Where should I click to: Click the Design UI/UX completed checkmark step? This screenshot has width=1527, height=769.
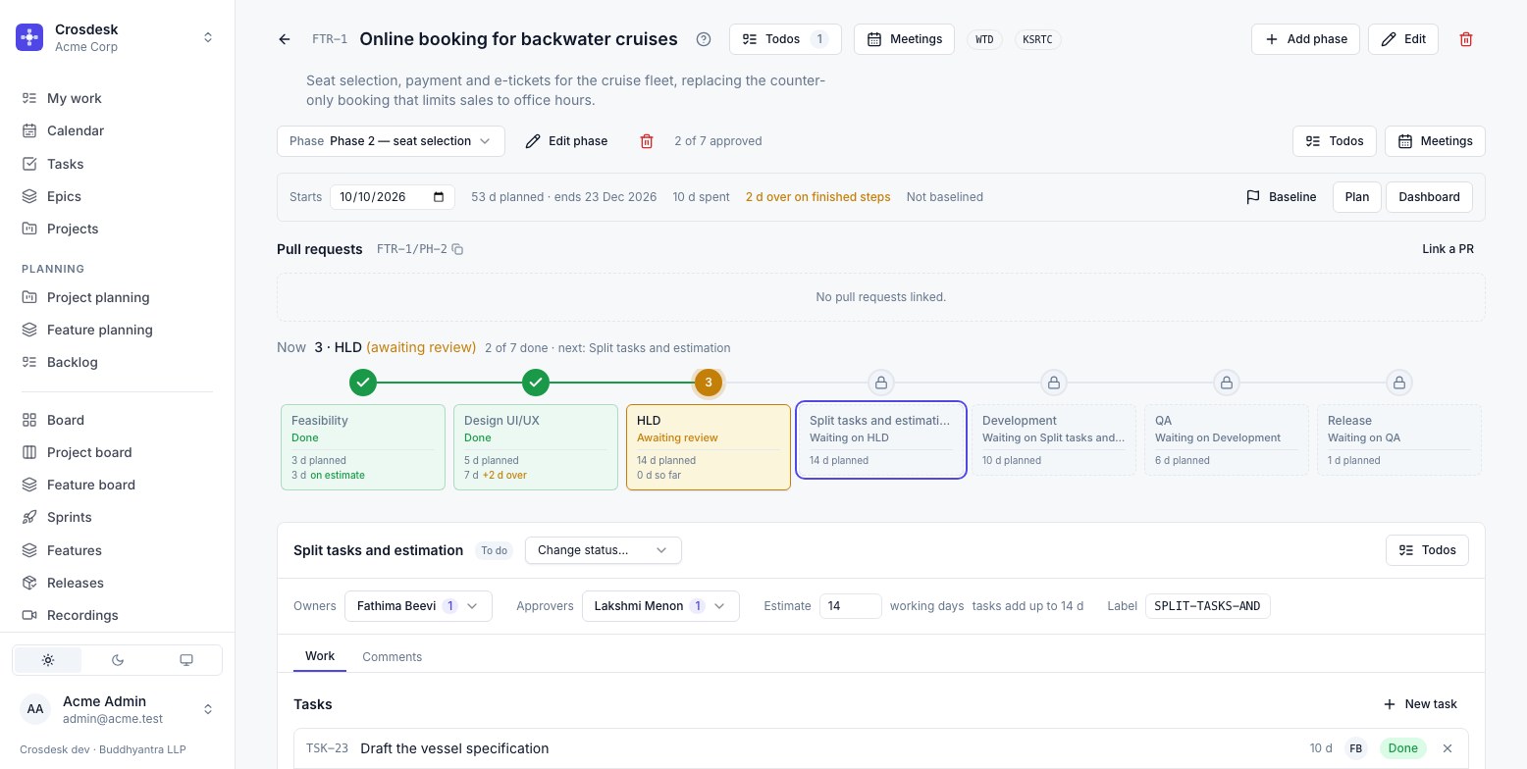[536, 383]
